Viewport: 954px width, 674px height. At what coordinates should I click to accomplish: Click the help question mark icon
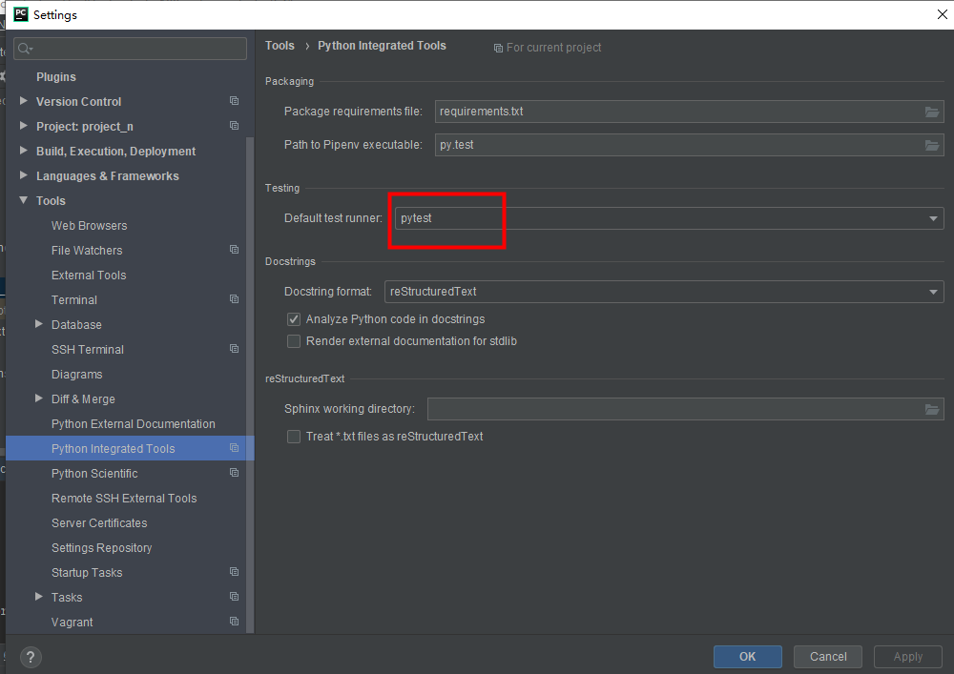pos(31,657)
